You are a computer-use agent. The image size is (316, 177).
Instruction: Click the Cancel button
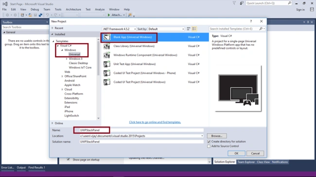point(255,153)
